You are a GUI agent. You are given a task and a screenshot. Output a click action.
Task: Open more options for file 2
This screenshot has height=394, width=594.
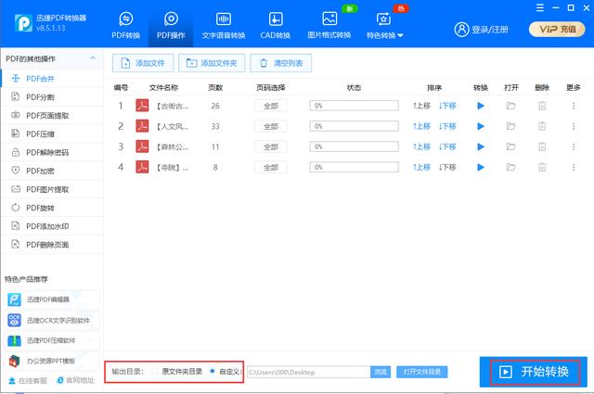[x=574, y=126]
